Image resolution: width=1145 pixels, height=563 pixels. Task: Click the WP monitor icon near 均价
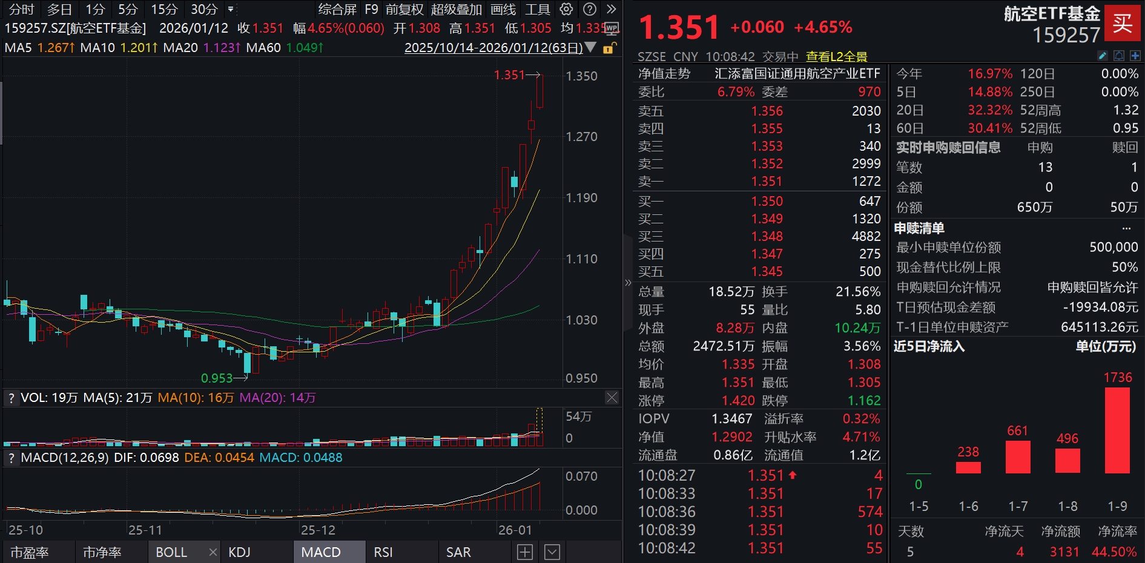click(x=612, y=28)
